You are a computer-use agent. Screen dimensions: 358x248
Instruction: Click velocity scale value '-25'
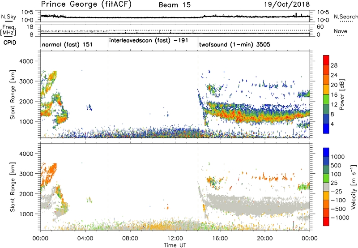(337, 191)
